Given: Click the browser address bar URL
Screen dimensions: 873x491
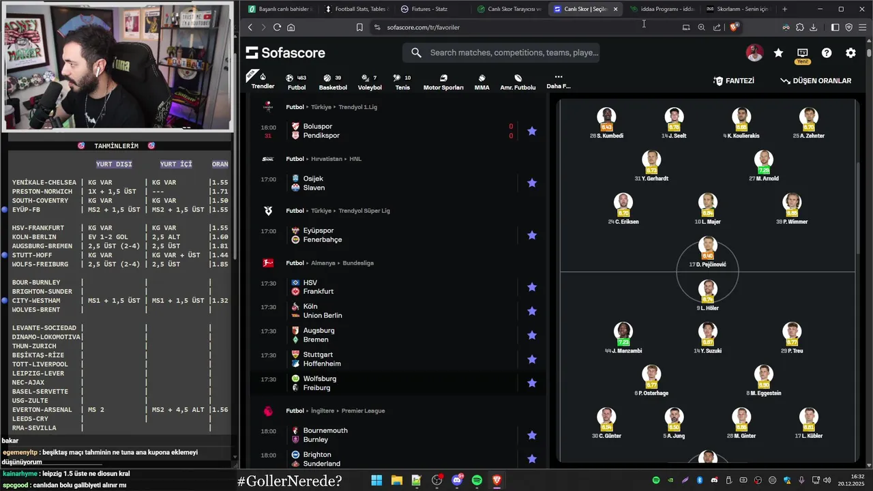Looking at the screenshot, I should click(423, 27).
